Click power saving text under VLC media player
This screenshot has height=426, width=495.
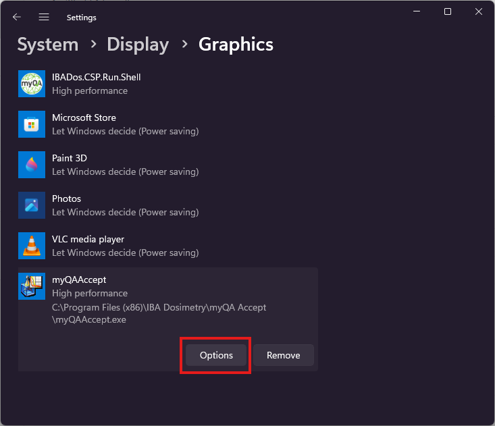click(126, 252)
